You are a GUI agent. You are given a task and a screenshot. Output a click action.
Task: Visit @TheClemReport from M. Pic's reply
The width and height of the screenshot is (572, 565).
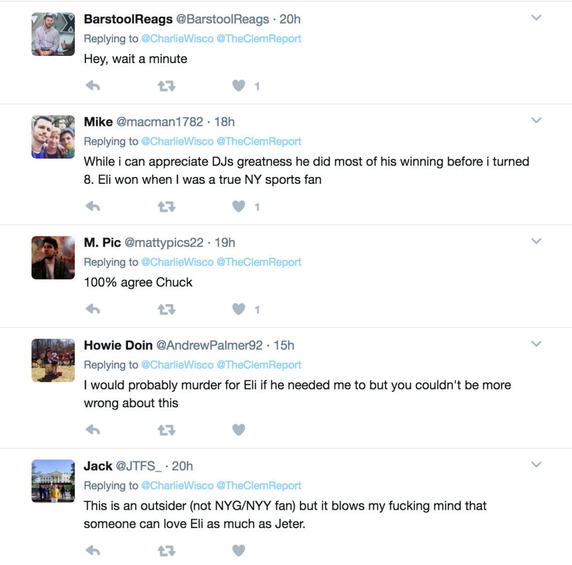point(259,262)
